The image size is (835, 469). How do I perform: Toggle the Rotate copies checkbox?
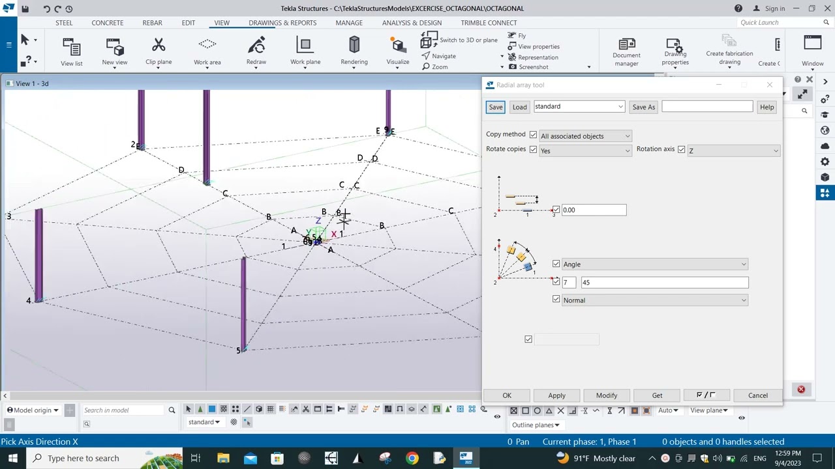click(533, 150)
